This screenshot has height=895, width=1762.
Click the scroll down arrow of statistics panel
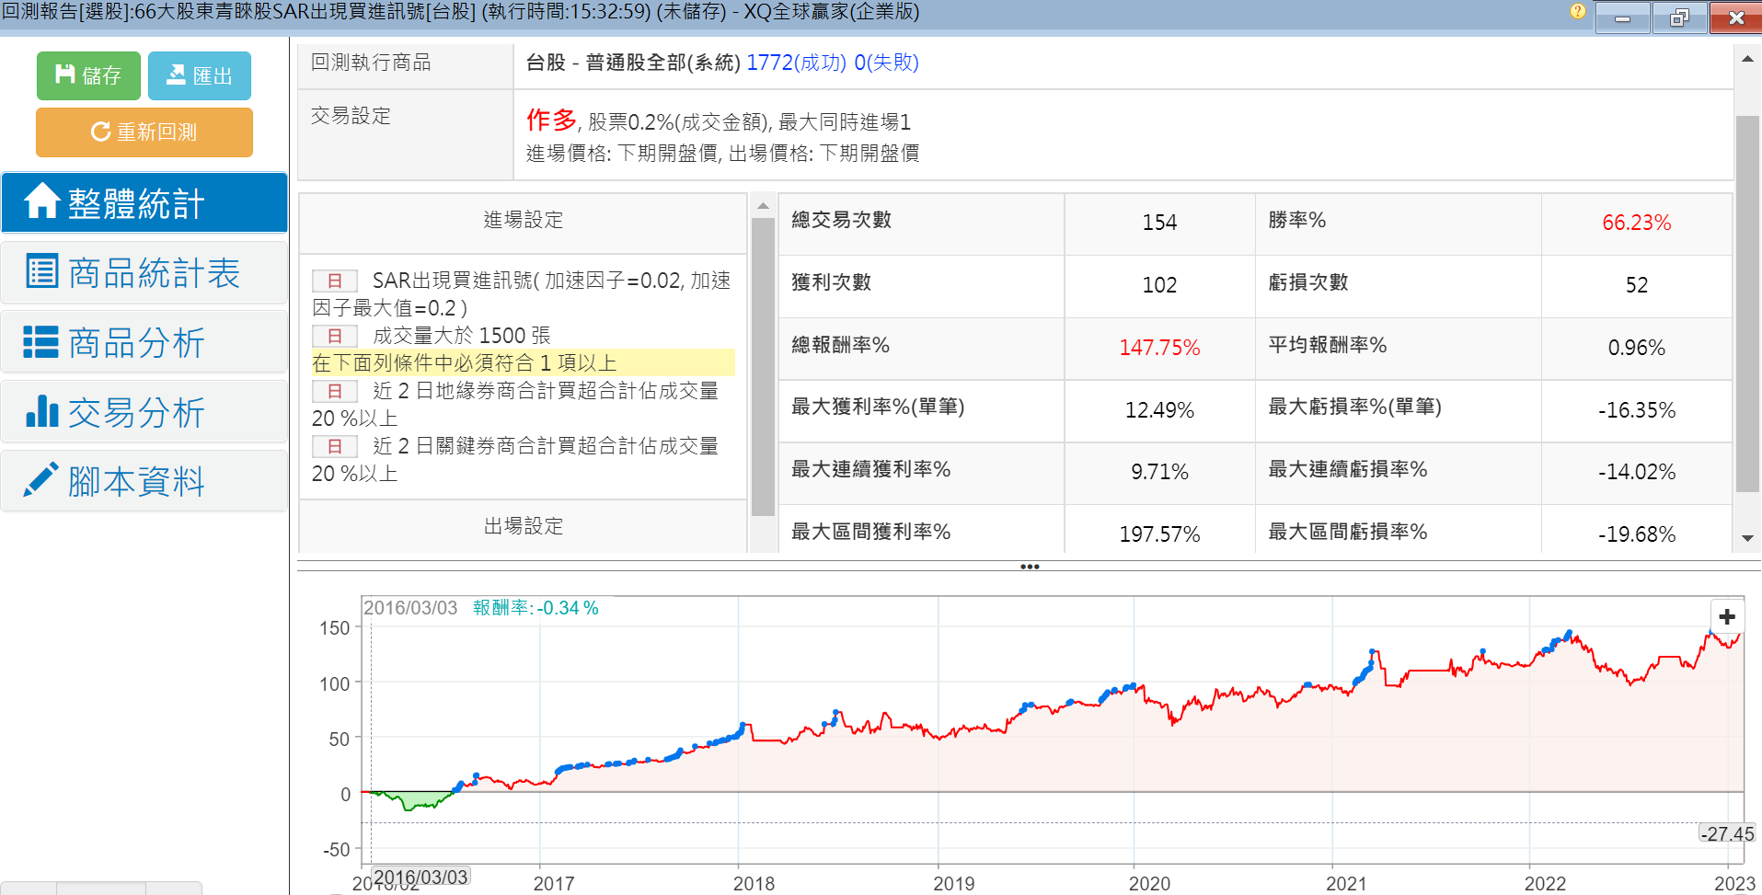(1747, 538)
